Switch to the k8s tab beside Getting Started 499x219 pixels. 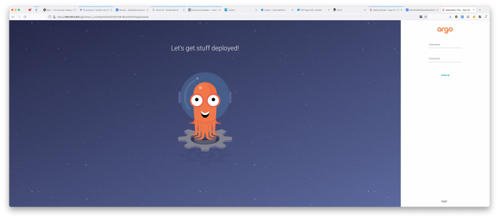tap(422, 10)
